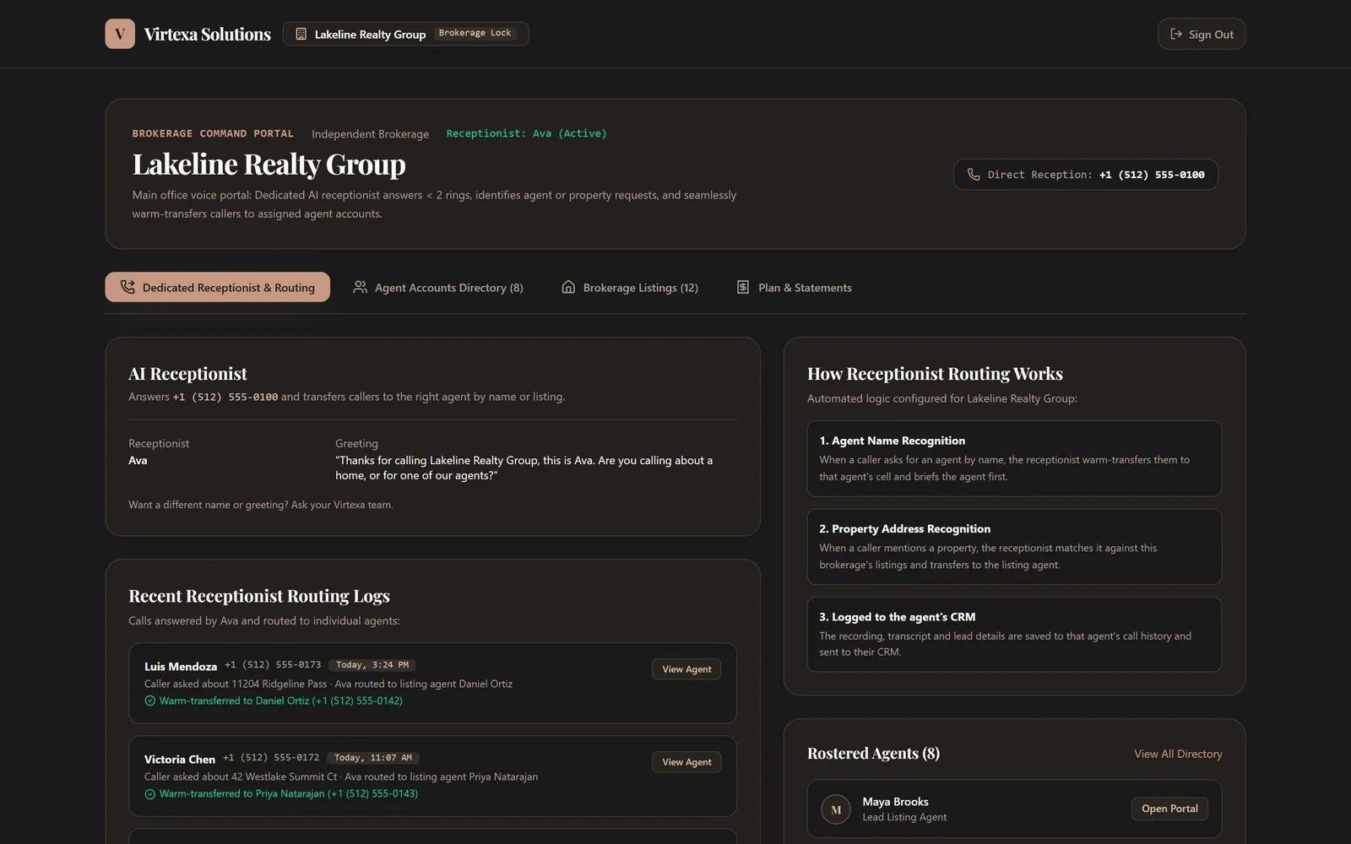Click the Maya Brooks agent name
Image resolution: width=1351 pixels, height=844 pixels.
[895, 802]
